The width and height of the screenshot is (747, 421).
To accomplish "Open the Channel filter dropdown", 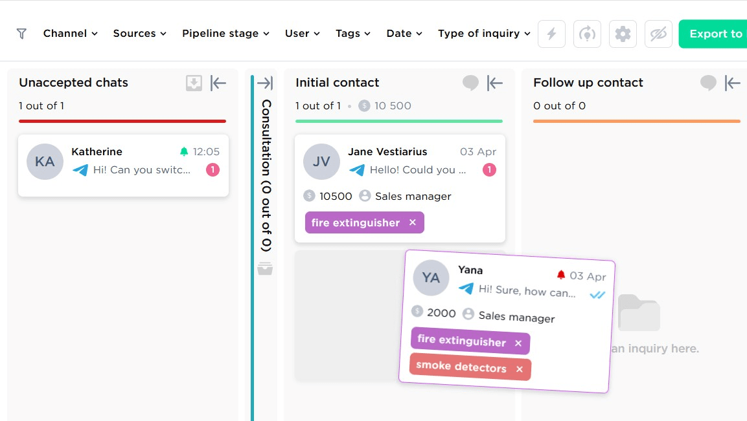I will (x=70, y=34).
